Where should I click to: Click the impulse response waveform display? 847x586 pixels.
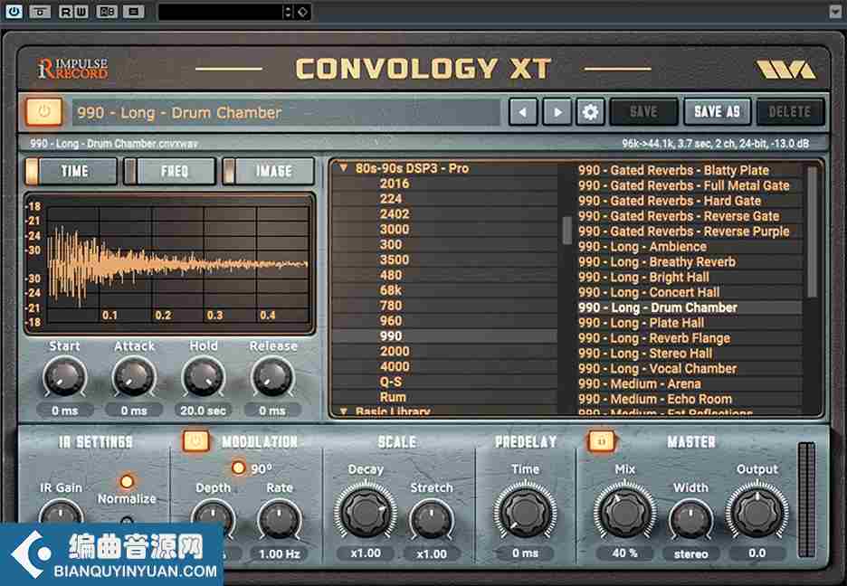(x=169, y=263)
